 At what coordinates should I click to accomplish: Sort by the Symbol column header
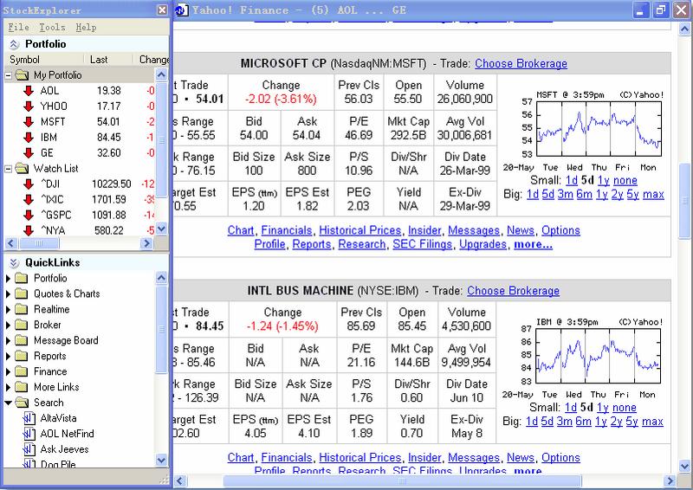[x=44, y=60]
